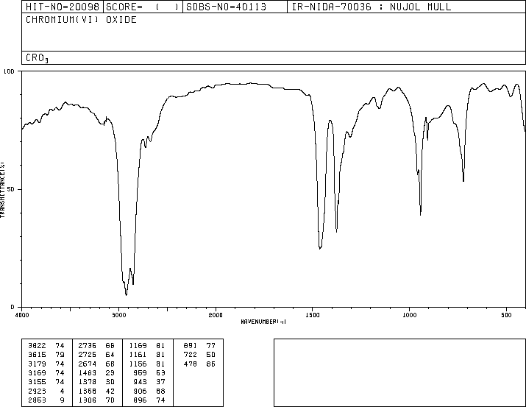
Task: Select the 3179 peak table entry
Action: 37,364
